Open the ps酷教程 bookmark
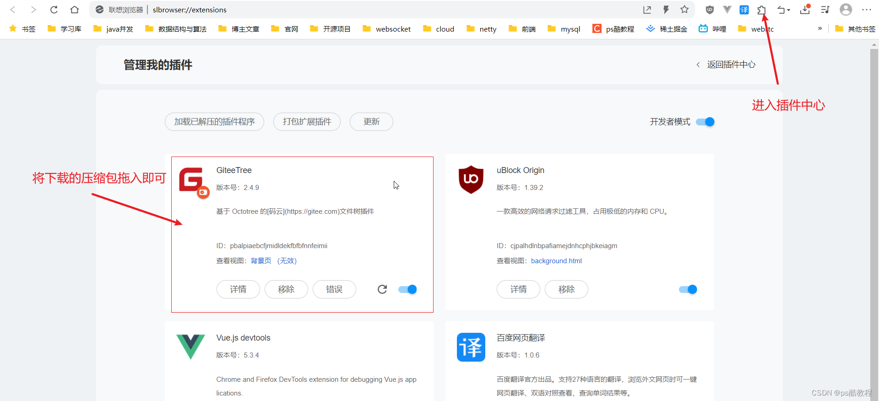 [x=613, y=29]
